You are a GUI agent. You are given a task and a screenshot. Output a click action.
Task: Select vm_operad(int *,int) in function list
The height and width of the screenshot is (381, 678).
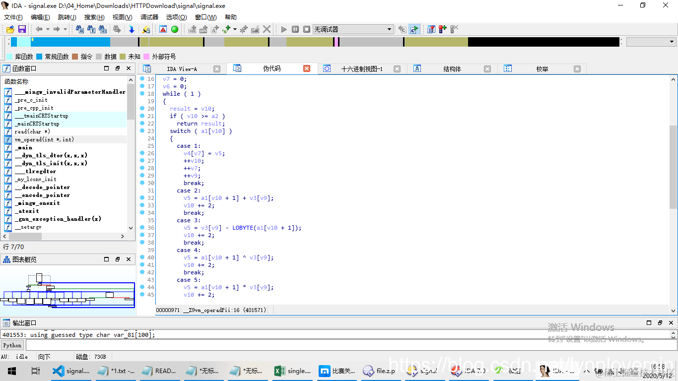click(x=65, y=139)
